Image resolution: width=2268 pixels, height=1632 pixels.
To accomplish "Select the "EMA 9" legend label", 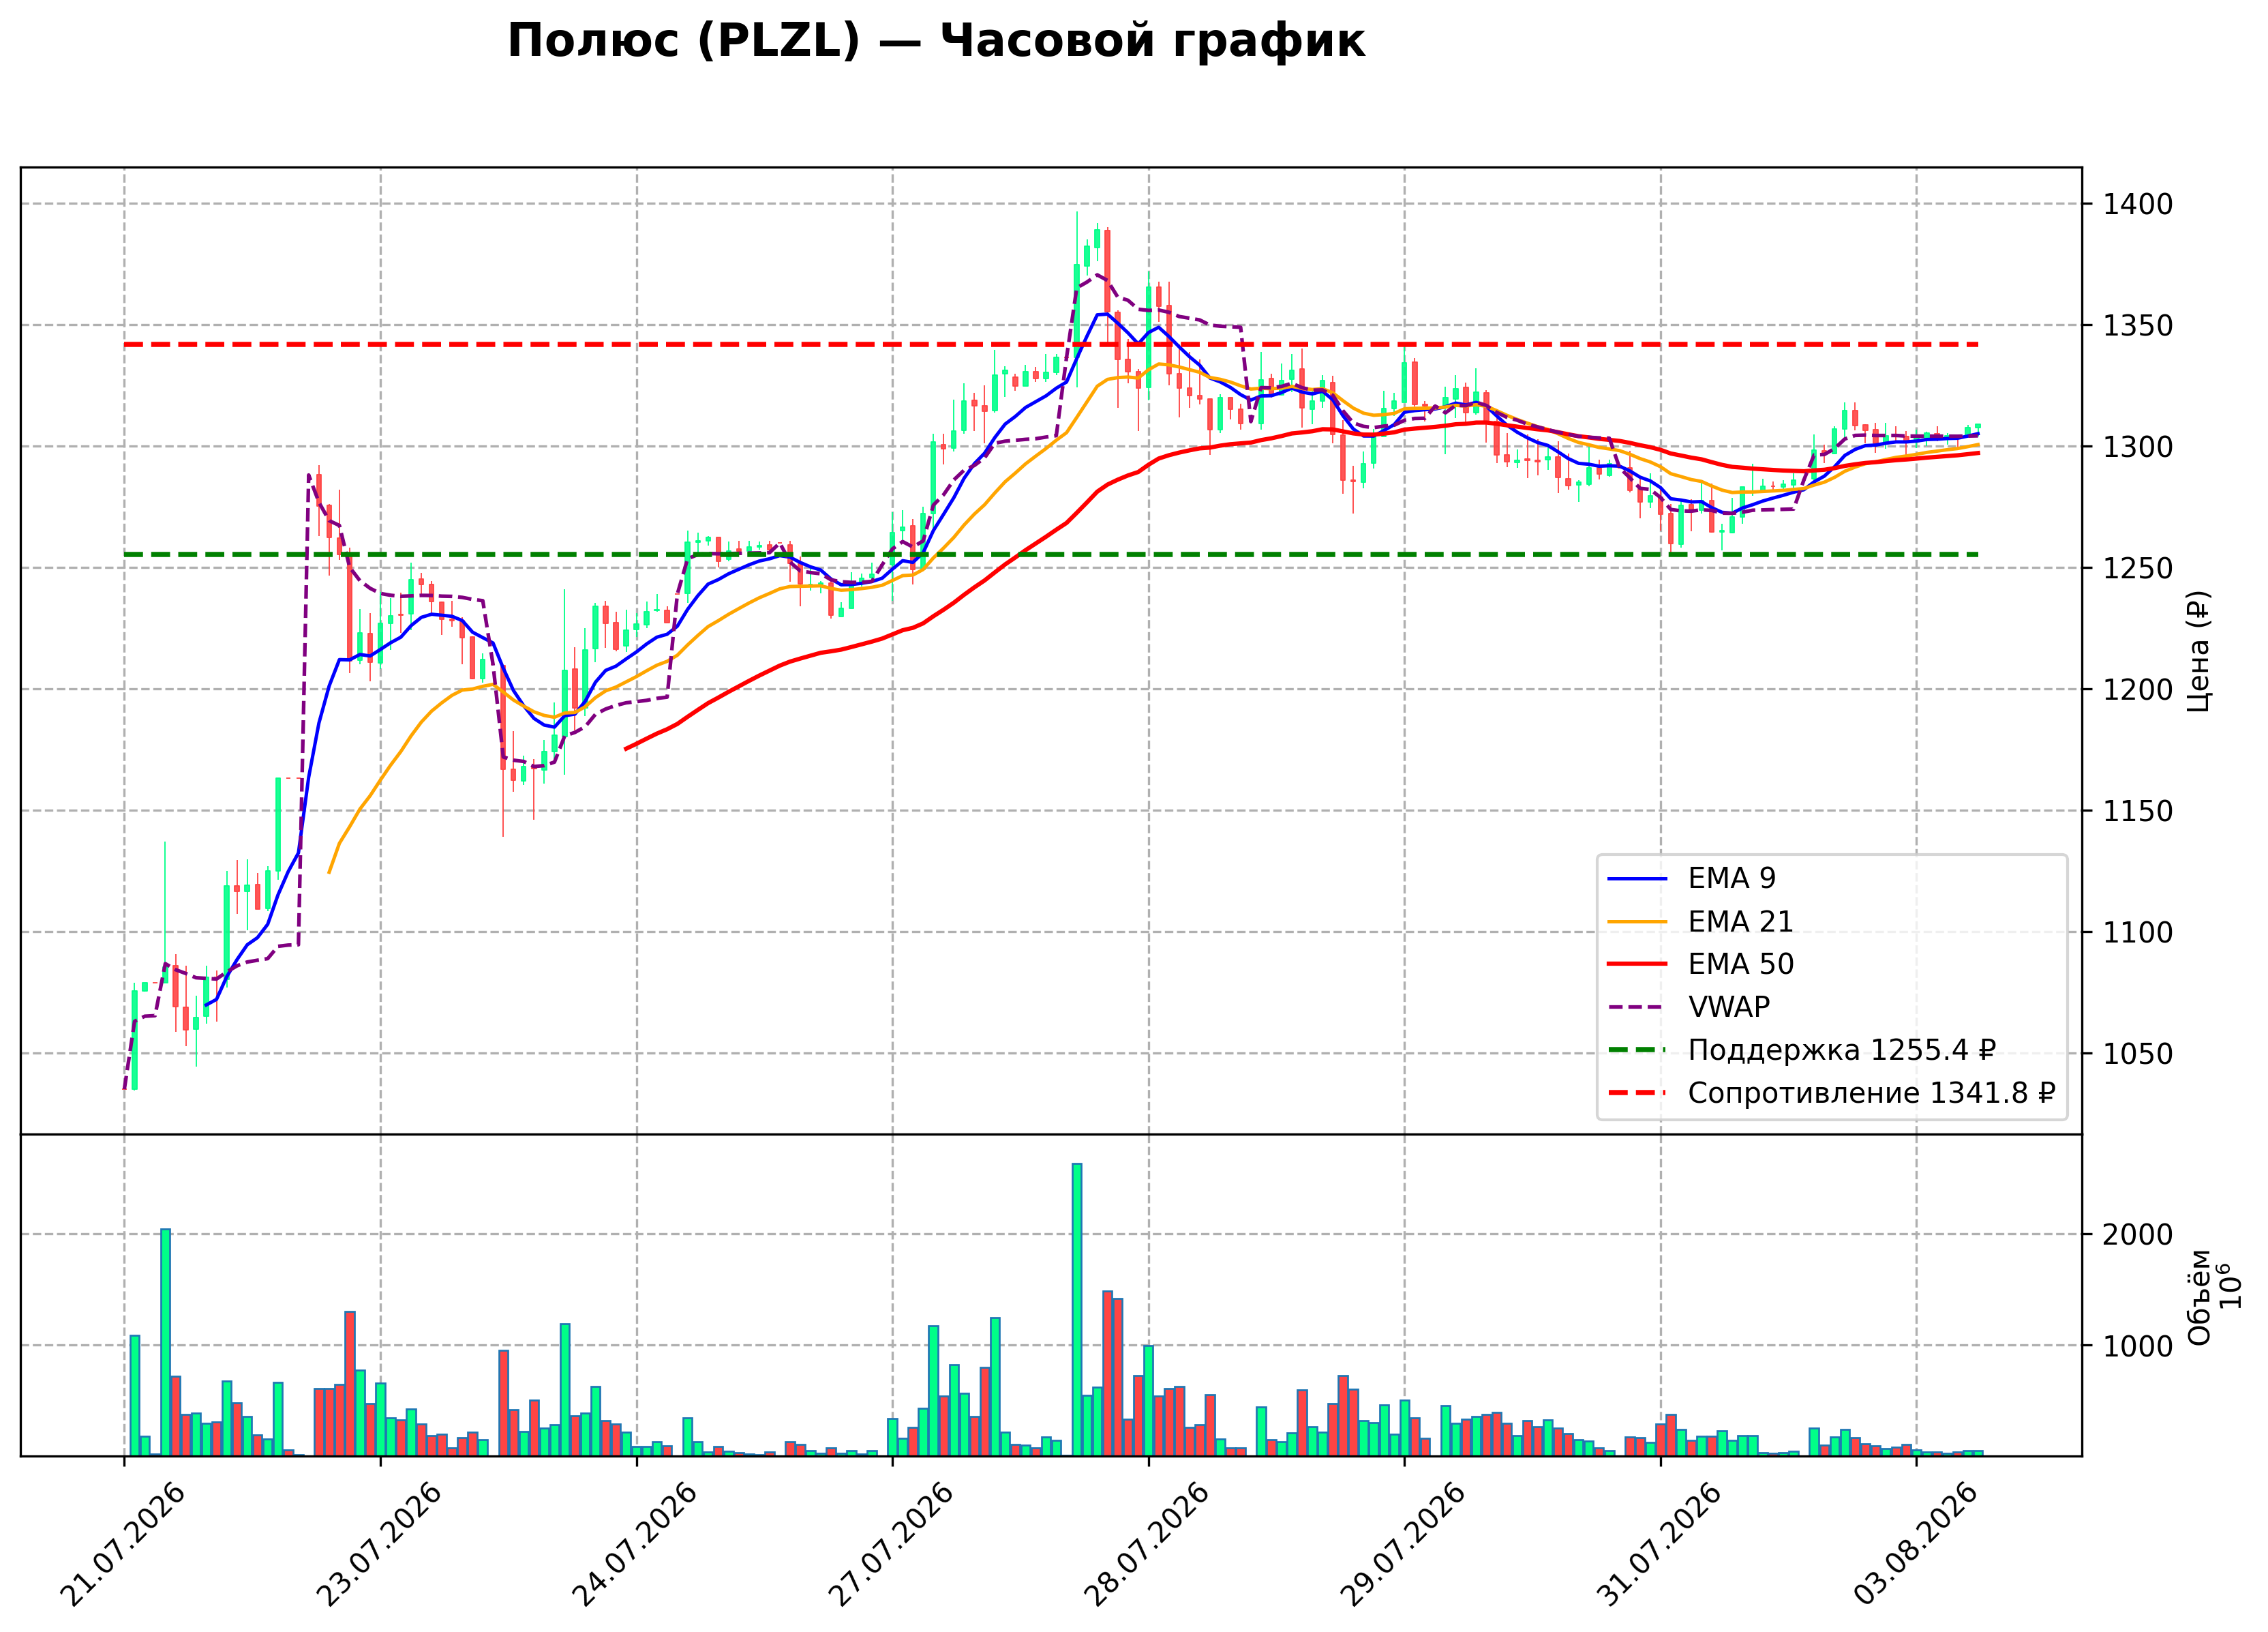I will point(1732,878).
